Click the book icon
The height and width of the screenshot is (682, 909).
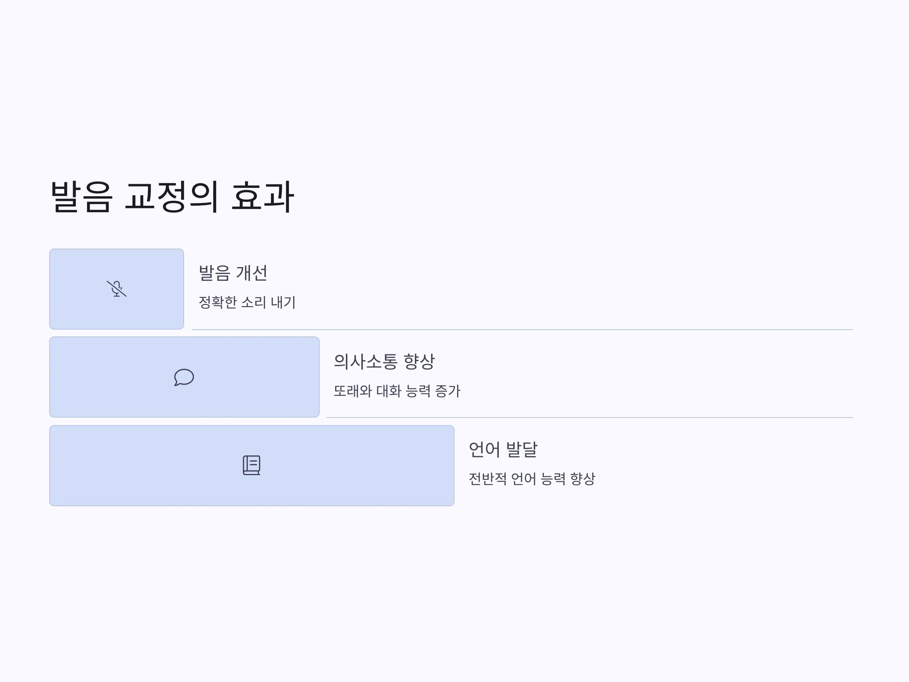251,465
